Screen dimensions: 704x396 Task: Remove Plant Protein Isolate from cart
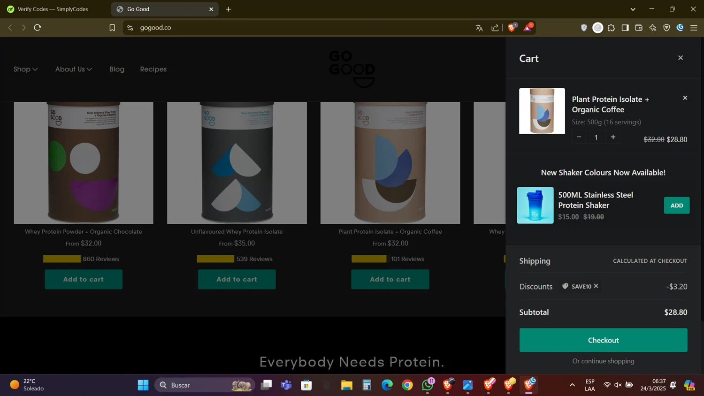pyautogui.click(x=685, y=98)
